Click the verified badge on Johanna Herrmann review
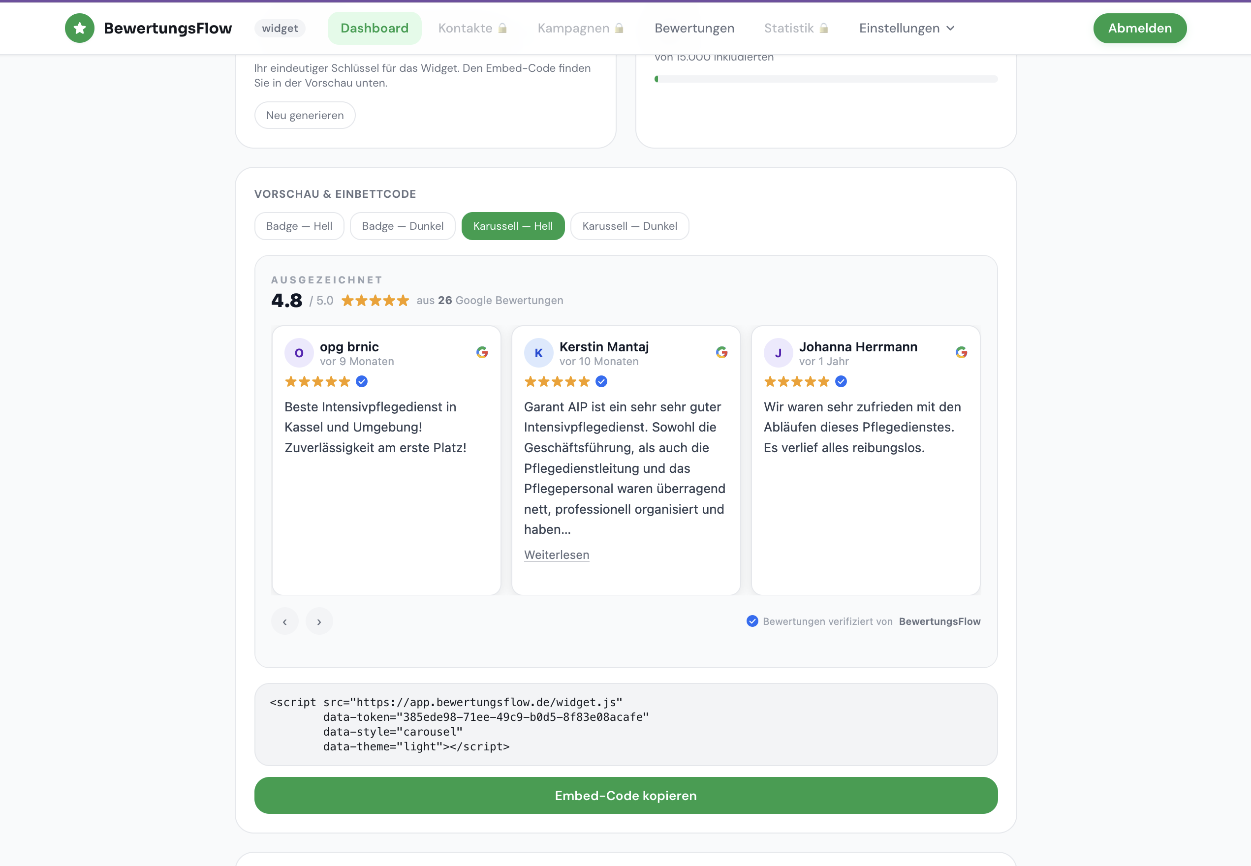The image size is (1251, 866). coord(841,381)
